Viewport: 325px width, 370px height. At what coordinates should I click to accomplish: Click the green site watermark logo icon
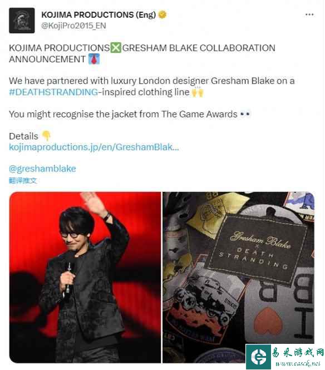(258, 357)
